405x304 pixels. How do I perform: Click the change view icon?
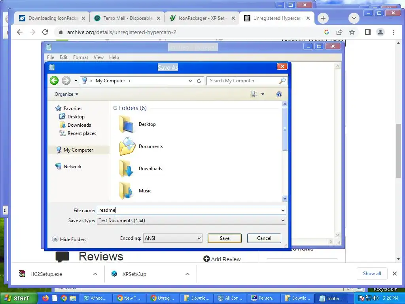pos(254,94)
